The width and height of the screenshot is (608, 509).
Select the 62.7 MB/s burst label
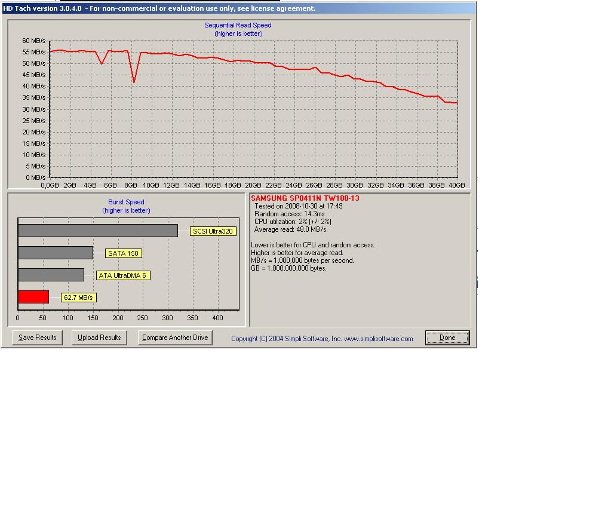click(78, 298)
